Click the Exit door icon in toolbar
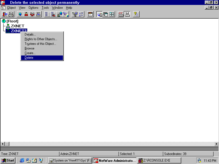 click(5, 14)
